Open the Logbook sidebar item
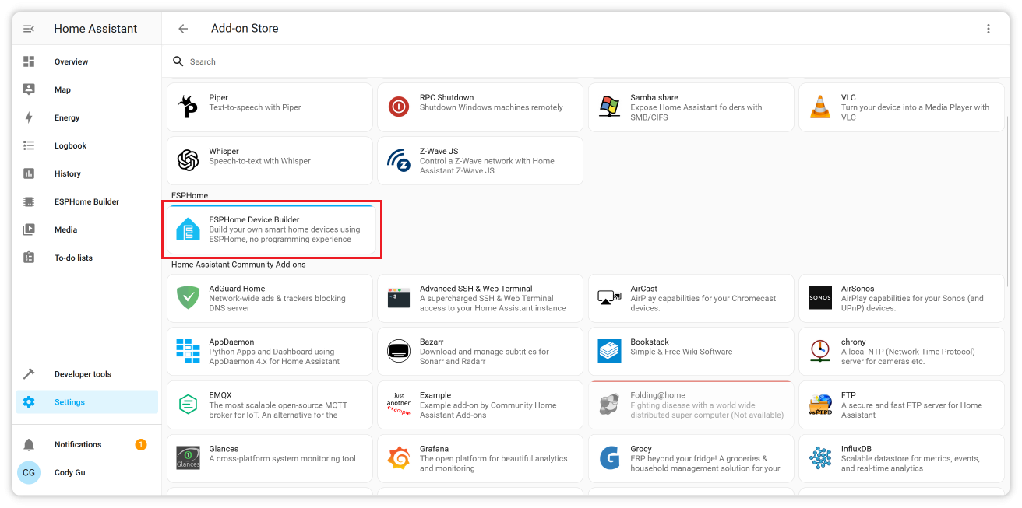The width and height of the screenshot is (1022, 508). point(87,145)
